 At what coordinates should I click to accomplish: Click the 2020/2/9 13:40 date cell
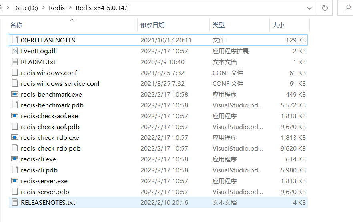(162, 62)
